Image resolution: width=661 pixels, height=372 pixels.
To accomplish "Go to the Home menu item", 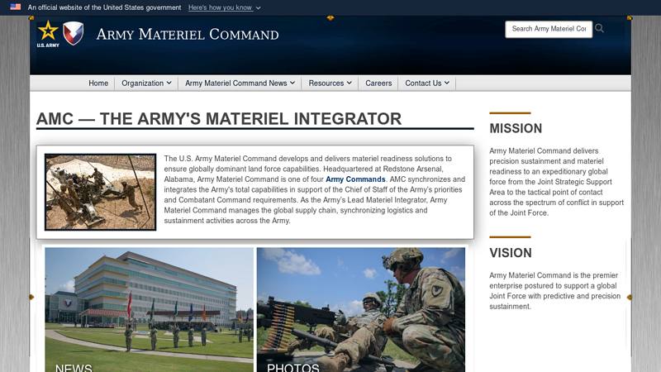I will (98, 83).
